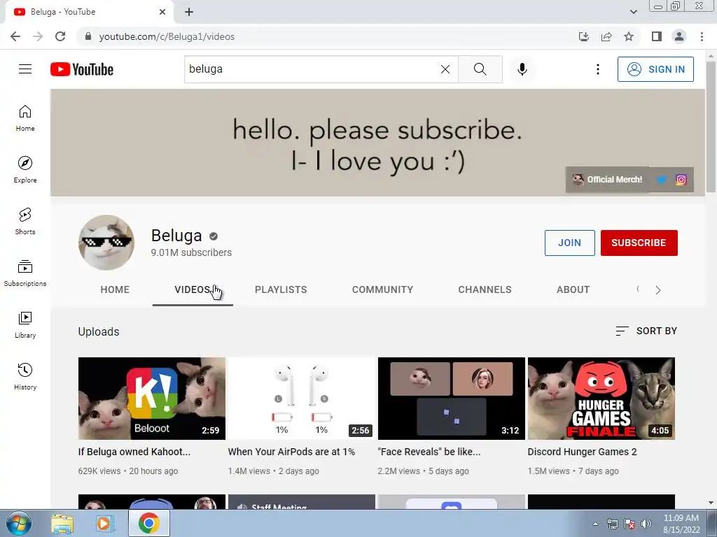Show hidden tray icons arrow
Screen dimensions: 717x537
595,524
